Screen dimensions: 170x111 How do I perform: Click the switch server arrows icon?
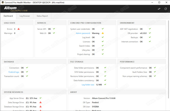[159, 9]
